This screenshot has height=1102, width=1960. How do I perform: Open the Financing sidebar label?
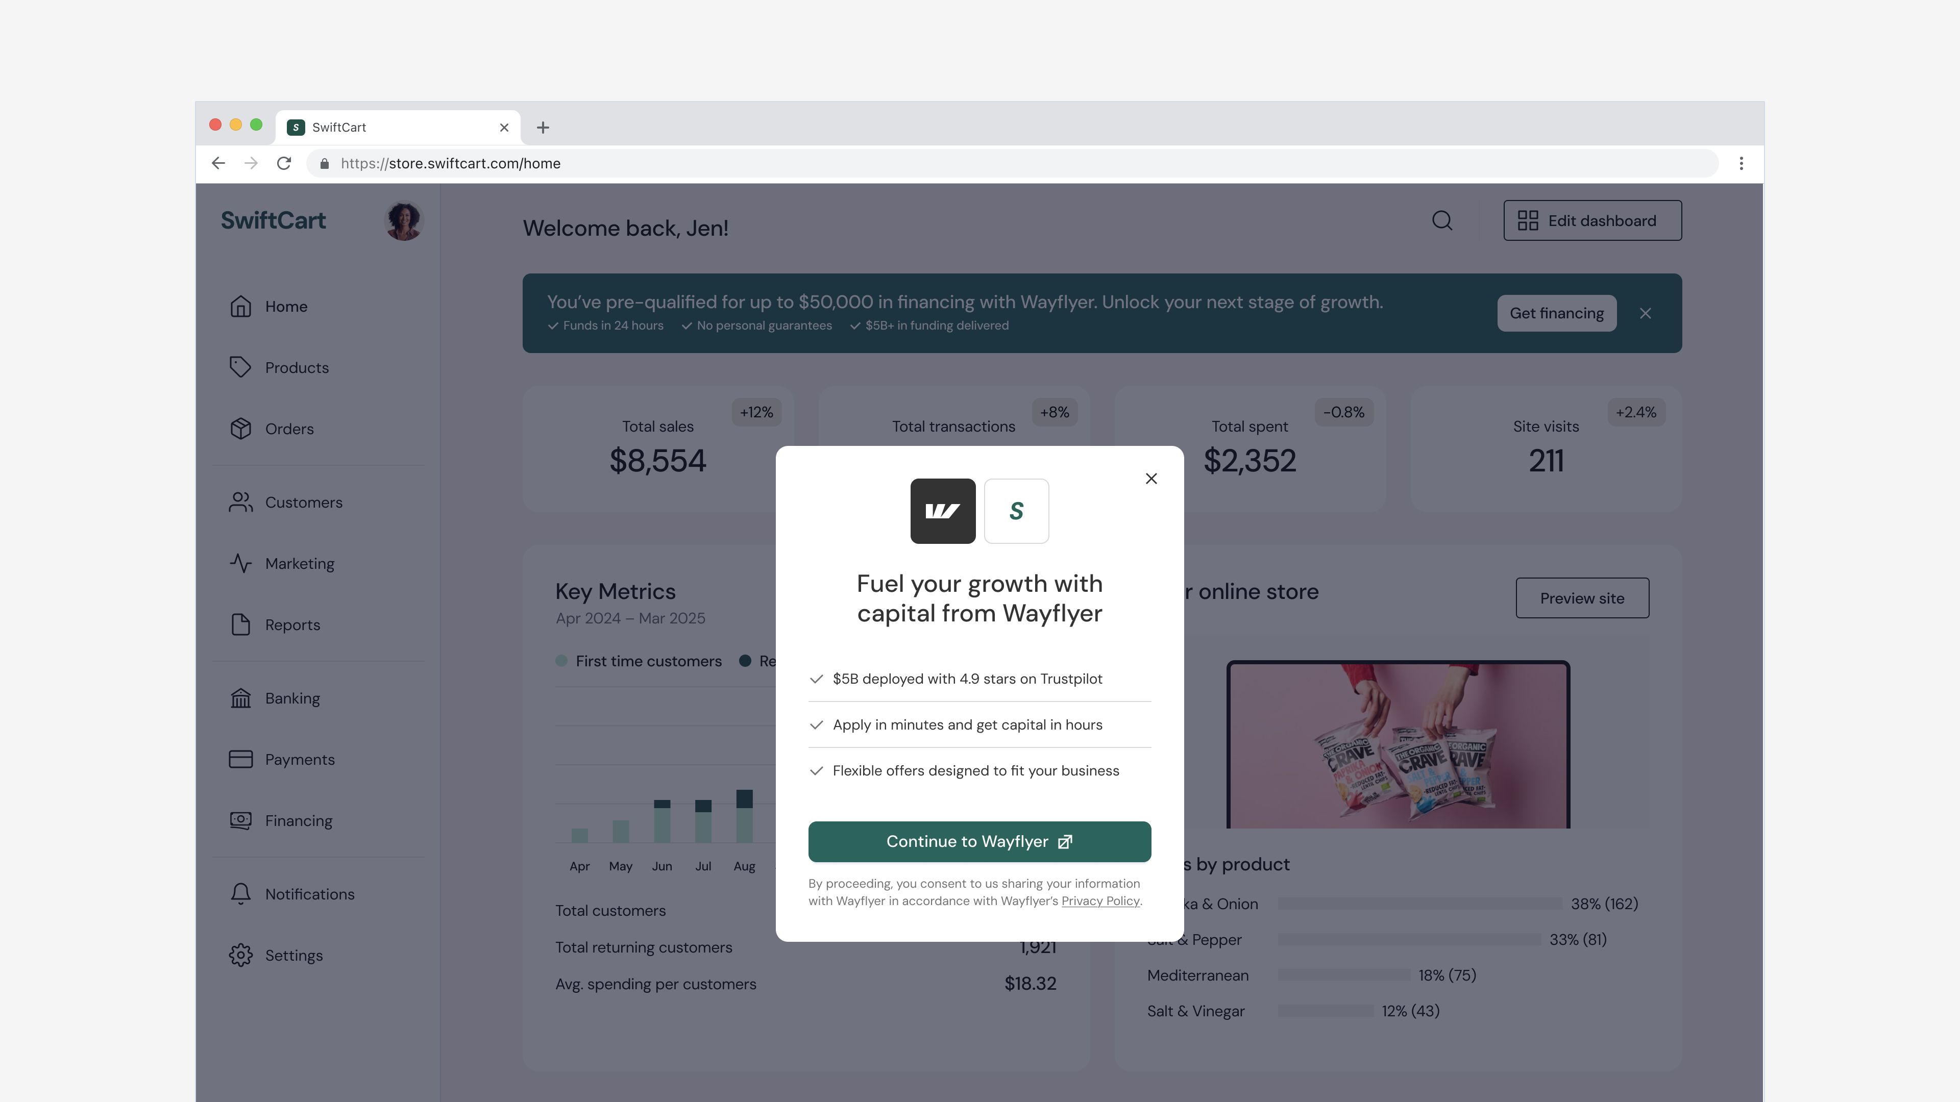298,820
